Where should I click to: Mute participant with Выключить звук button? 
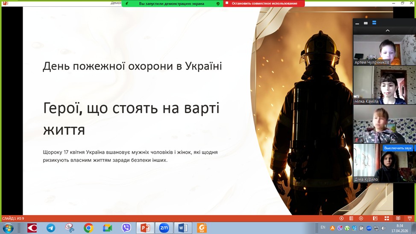coord(398,148)
